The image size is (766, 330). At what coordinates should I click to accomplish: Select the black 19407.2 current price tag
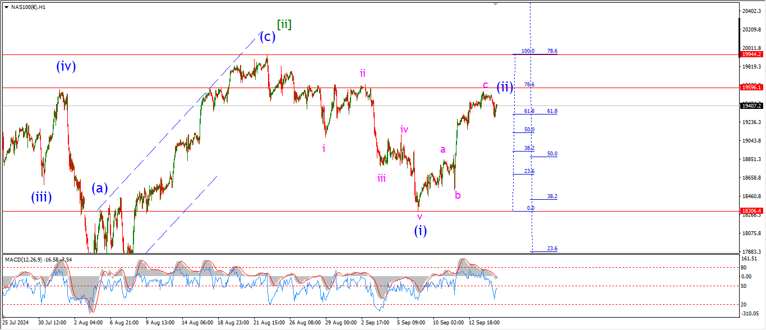click(751, 106)
